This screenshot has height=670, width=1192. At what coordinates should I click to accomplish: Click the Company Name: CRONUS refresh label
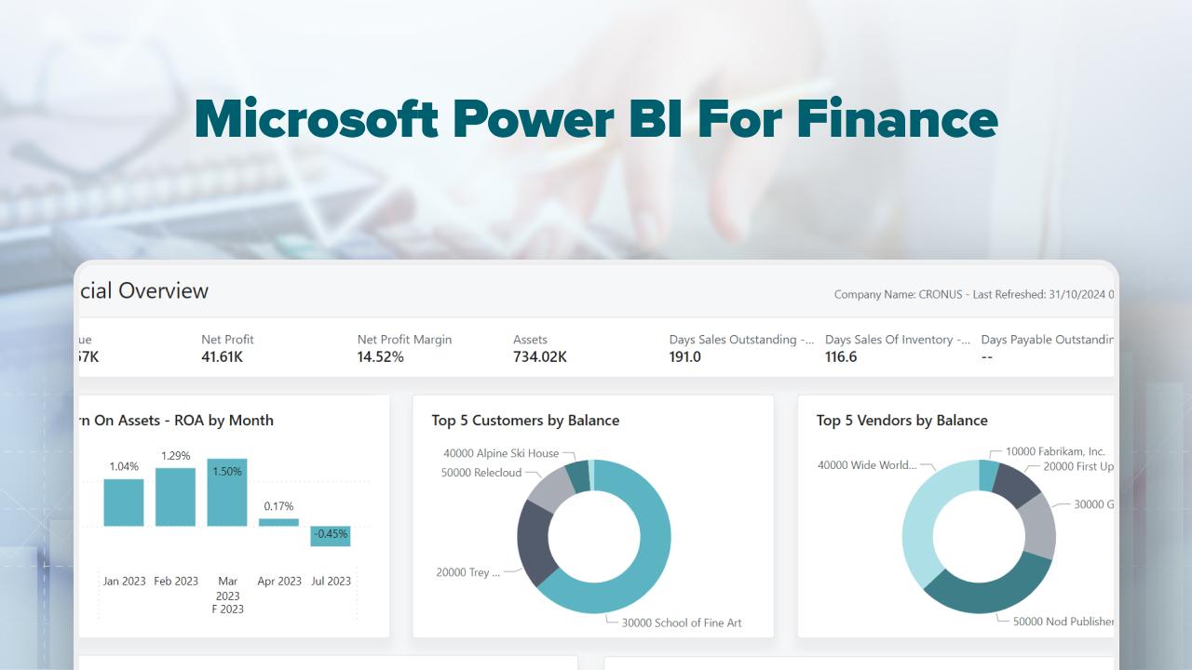[x=968, y=293]
